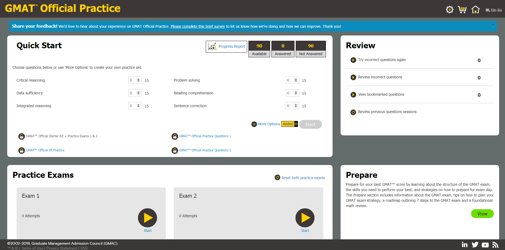Select the 90 Not Answered counter
Viewport: 505px width, 250px height.
pos(311,49)
